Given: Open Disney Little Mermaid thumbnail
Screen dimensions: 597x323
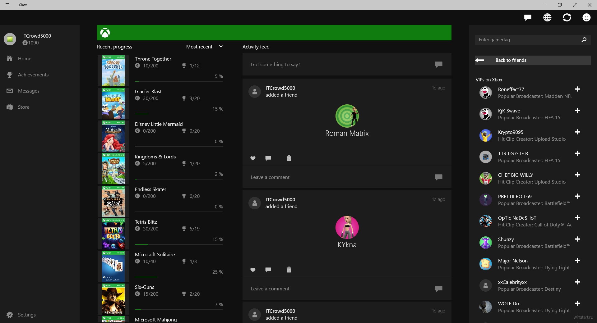Looking at the screenshot, I should click(x=113, y=136).
